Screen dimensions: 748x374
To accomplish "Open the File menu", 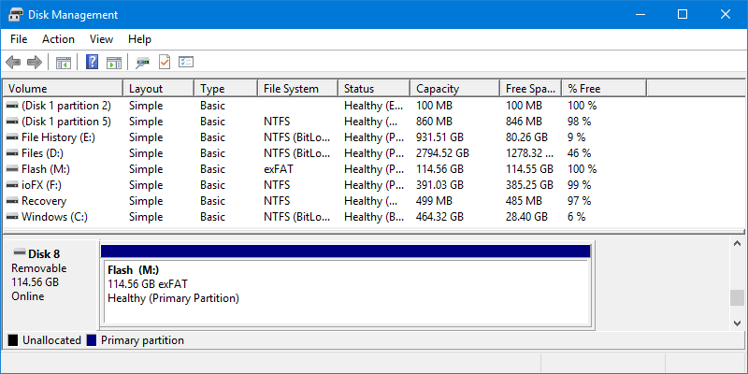I will click(19, 39).
